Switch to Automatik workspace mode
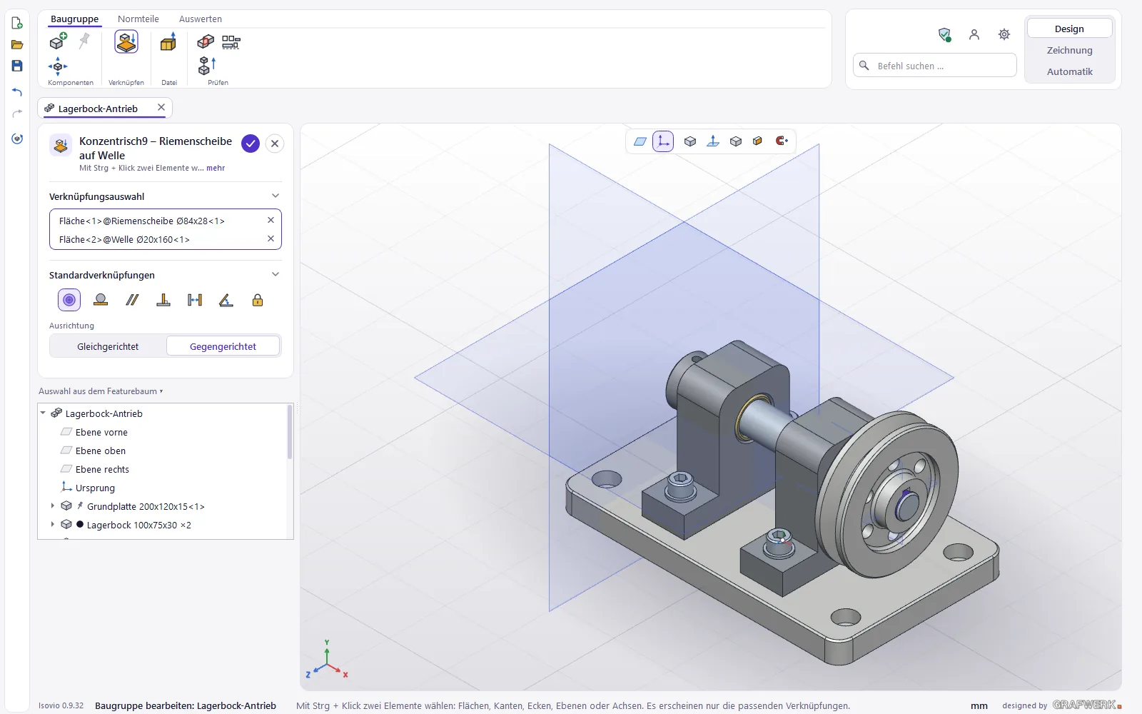 point(1069,71)
